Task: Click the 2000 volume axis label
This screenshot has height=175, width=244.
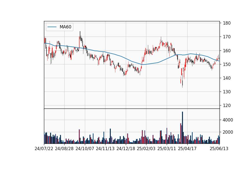Action: coord(228,132)
